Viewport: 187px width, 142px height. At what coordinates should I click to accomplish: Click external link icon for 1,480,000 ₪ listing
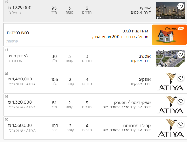pos(7,73)
